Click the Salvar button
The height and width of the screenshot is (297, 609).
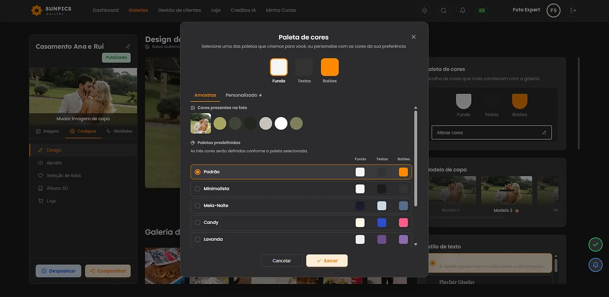pyautogui.click(x=327, y=261)
